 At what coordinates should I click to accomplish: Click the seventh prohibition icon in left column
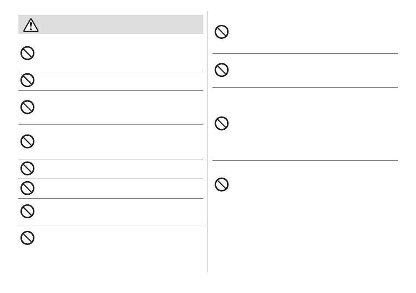27,211
